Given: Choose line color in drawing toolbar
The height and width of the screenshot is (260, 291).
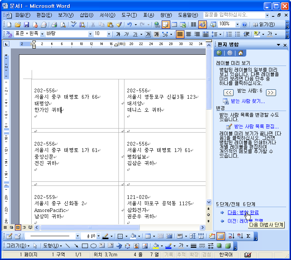Looking at the screenshot, I should click(168, 246).
